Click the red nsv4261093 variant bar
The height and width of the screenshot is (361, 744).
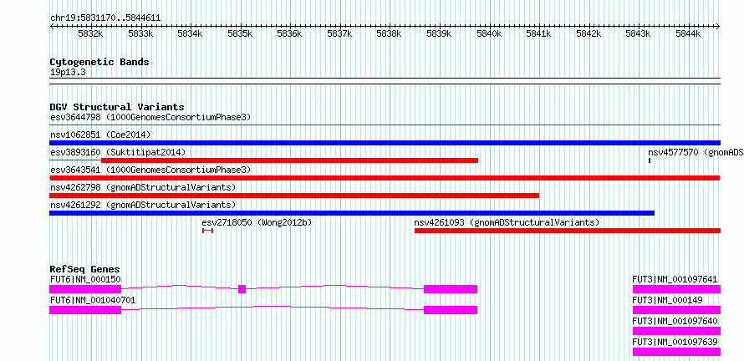568,231
